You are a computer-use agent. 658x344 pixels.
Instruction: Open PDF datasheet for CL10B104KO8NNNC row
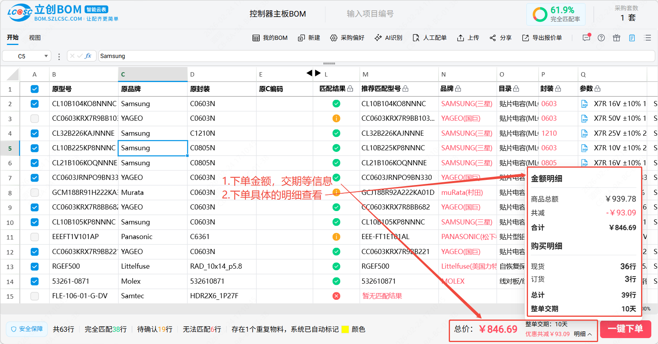coord(585,104)
